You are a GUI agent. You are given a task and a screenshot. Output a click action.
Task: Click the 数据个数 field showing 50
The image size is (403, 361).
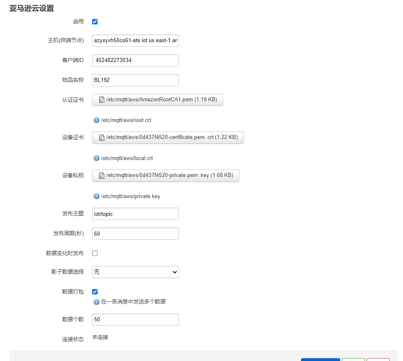point(136,320)
